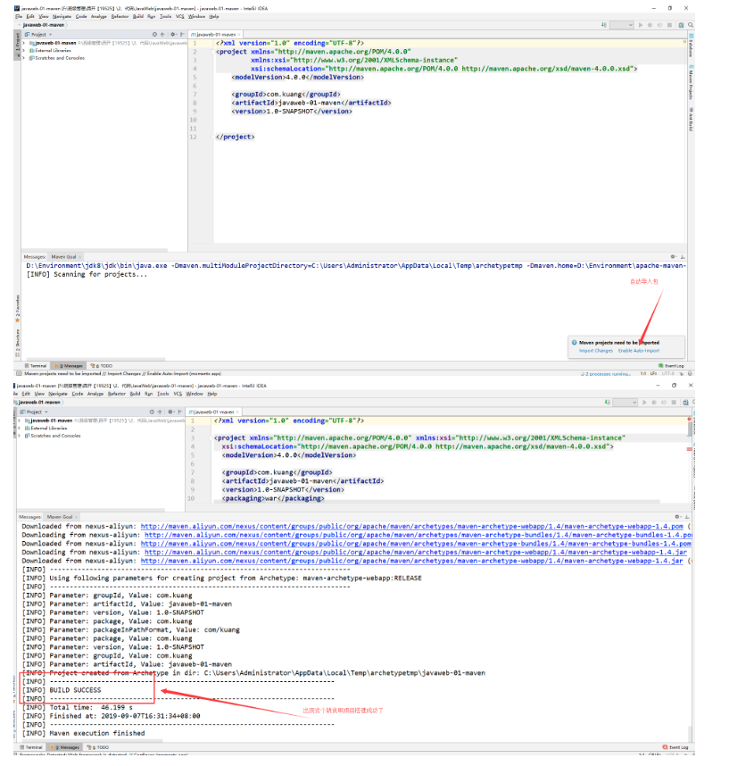This screenshot has width=754, height=766.
Task: Open gear settings in lower Project panel
Action: 170,412
